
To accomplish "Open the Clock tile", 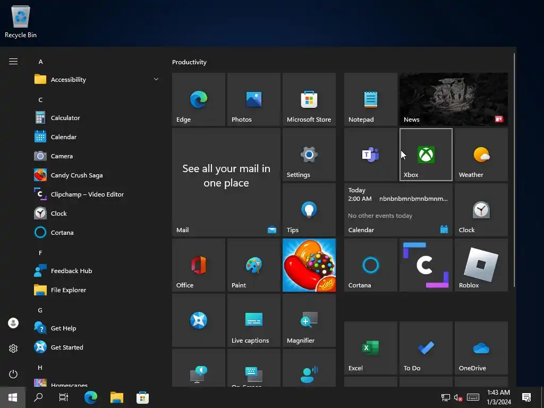I will tap(481, 210).
